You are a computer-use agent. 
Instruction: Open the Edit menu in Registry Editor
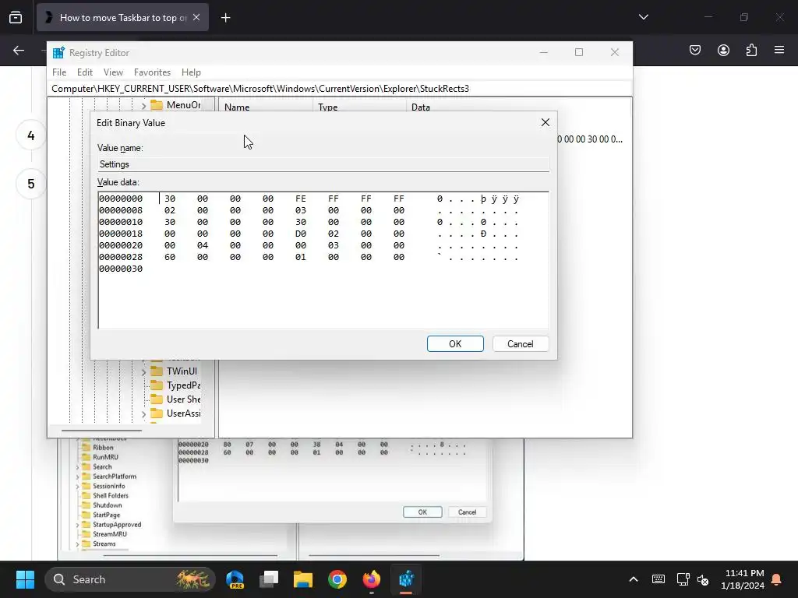tap(84, 72)
